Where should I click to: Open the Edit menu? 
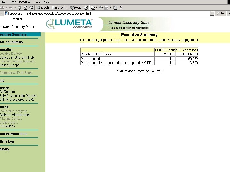4,2
